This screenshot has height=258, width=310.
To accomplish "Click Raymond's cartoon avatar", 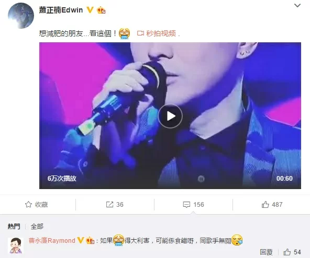I will [x=16, y=245].
